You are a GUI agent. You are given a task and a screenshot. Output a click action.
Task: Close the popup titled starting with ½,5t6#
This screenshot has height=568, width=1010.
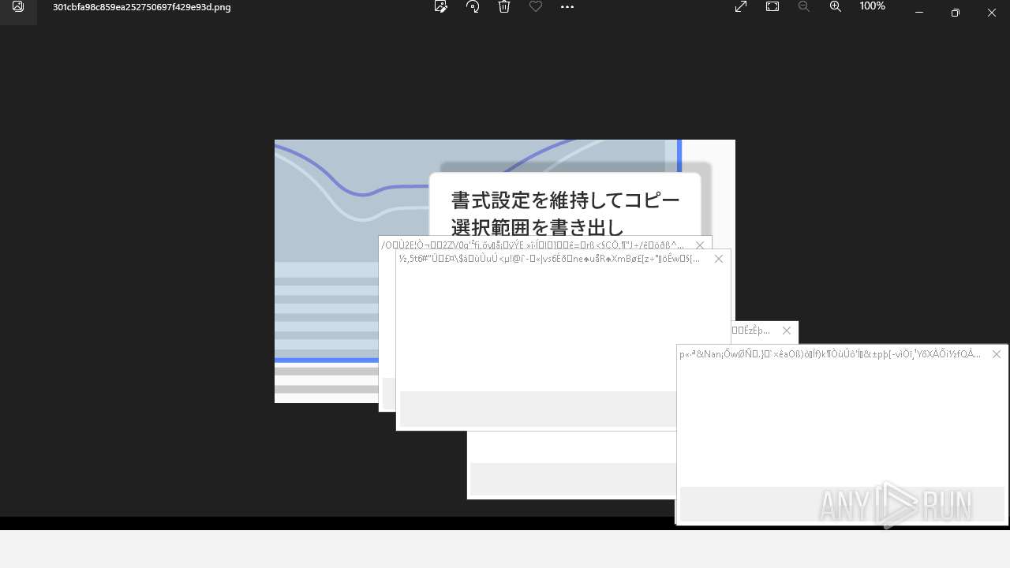(x=718, y=259)
